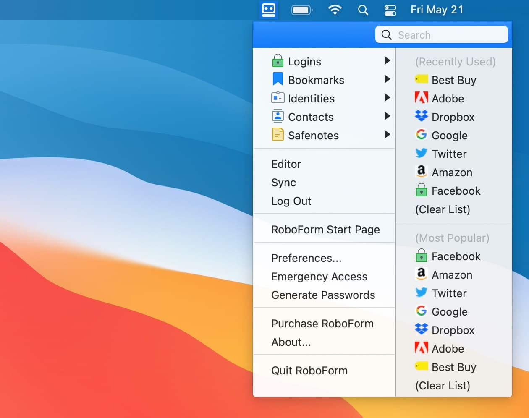Image resolution: width=529 pixels, height=418 pixels.
Task: Click the Best Buy icon under Recently Used
Action: coord(421,79)
